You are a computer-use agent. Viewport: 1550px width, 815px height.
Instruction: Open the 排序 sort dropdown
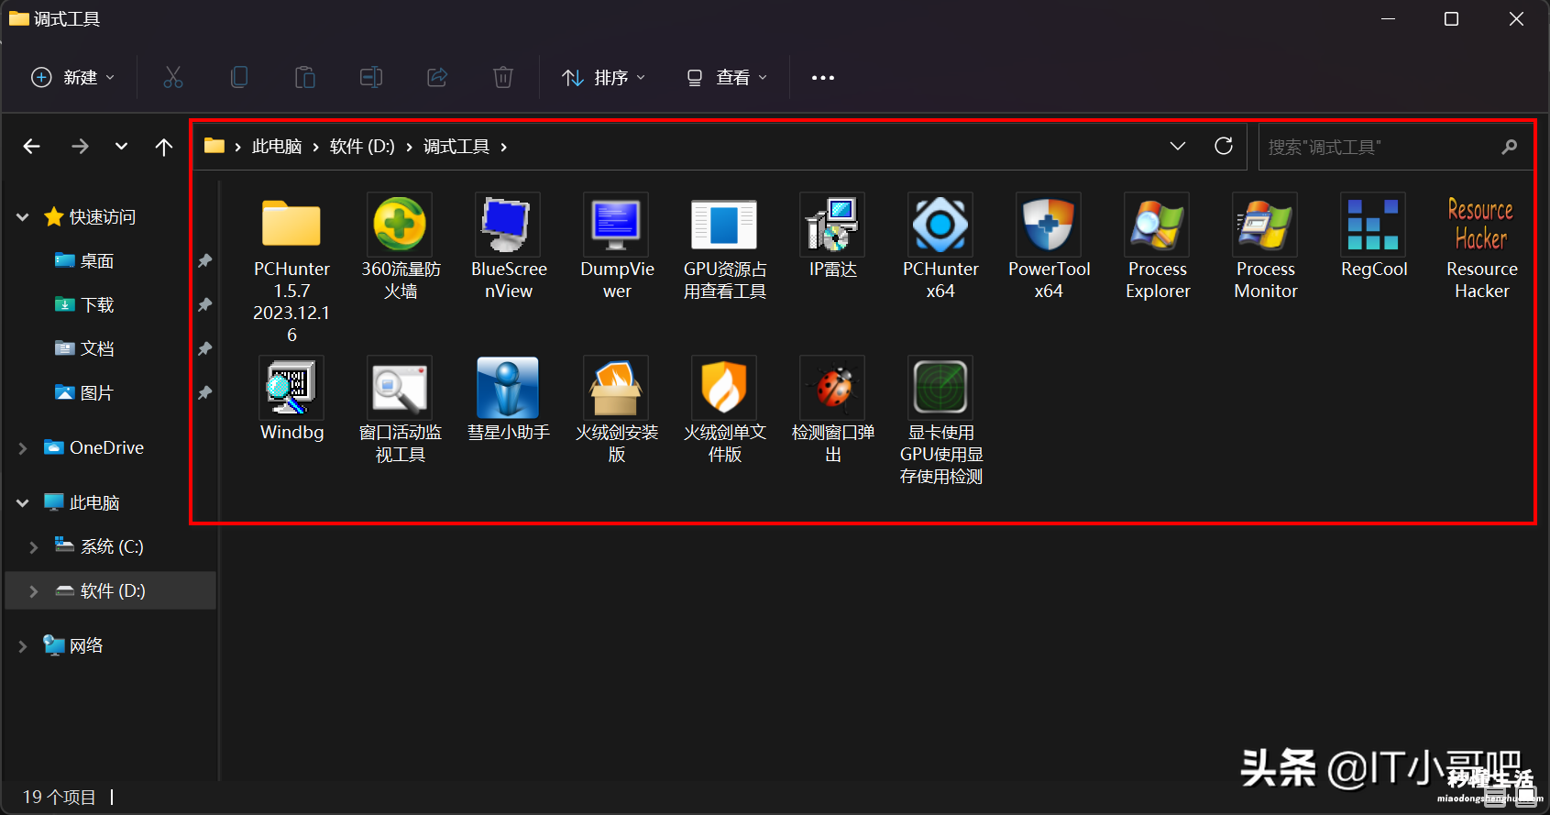point(604,78)
